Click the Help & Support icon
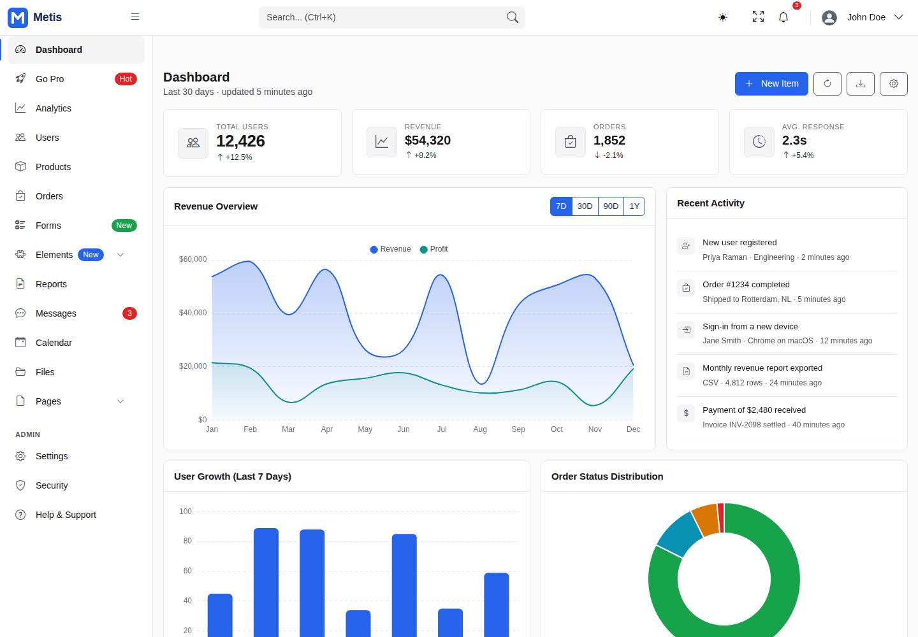This screenshot has height=637, width=918. [20, 515]
